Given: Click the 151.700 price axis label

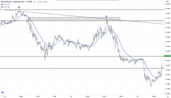Looking at the screenshot, I should pos(168,94).
